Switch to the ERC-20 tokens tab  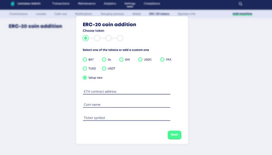(159, 14)
